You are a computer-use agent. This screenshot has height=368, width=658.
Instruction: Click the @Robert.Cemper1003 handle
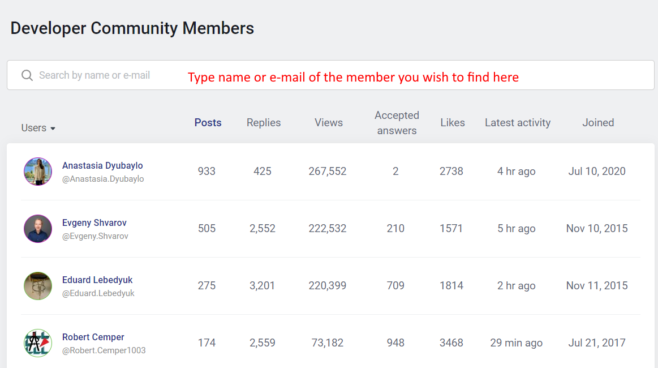click(104, 350)
